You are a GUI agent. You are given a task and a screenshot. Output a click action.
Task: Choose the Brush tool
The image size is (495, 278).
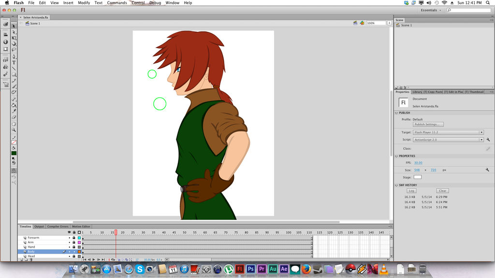(14, 86)
